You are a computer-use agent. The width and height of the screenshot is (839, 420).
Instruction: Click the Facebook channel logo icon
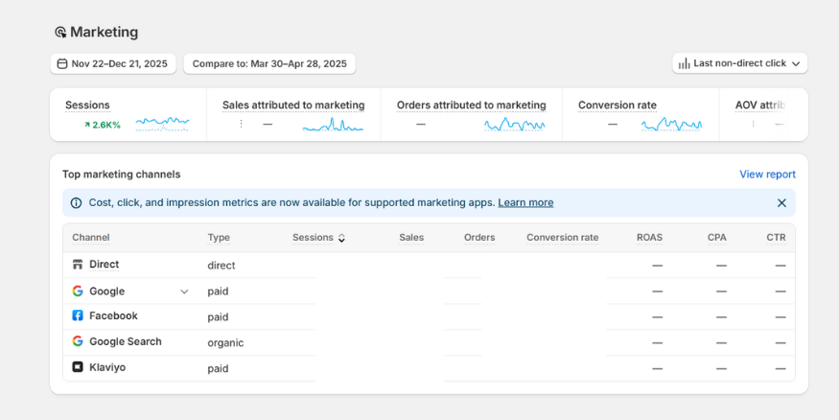(78, 315)
